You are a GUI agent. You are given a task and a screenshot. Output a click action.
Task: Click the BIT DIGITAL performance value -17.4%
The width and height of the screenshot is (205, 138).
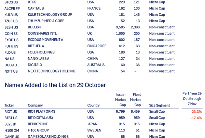point(196,118)
